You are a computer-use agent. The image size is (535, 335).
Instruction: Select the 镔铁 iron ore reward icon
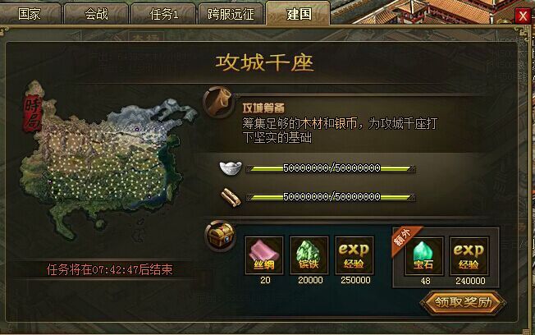pyautogui.click(x=309, y=255)
